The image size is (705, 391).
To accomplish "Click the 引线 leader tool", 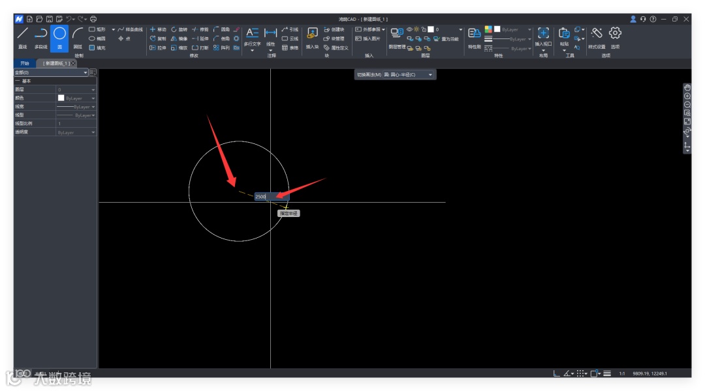I will click(290, 29).
